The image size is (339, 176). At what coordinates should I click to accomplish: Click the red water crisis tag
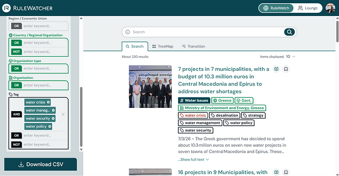coord(193,115)
